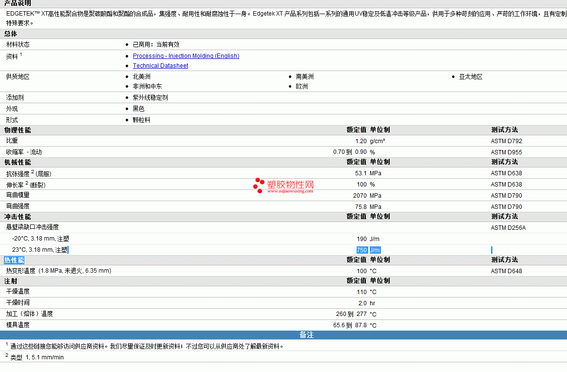Screen dimensions: 567x372
Task: Select the region 非洲和中东
Action: point(147,86)
